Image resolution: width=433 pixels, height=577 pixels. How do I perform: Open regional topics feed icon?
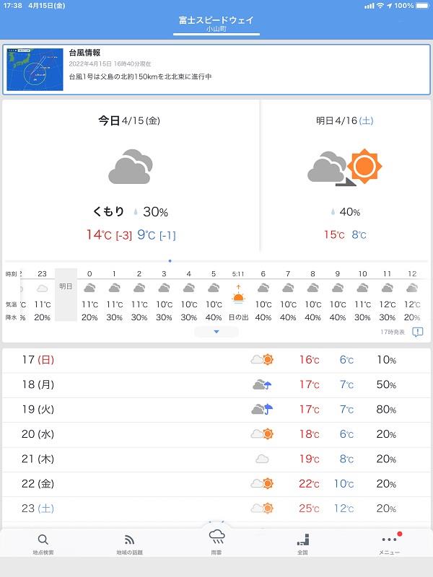pyautogui.click(x=129, y=539)
